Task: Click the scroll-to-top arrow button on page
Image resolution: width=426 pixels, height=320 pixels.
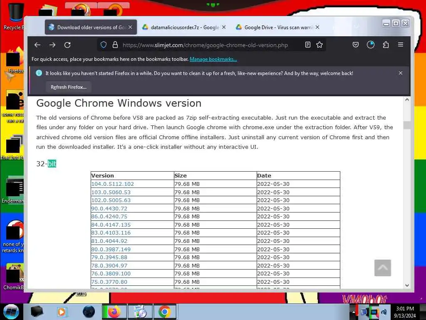Action: (383, 268)
